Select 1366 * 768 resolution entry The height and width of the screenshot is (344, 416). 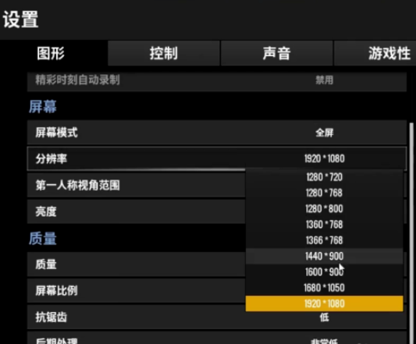click(324, 240)
